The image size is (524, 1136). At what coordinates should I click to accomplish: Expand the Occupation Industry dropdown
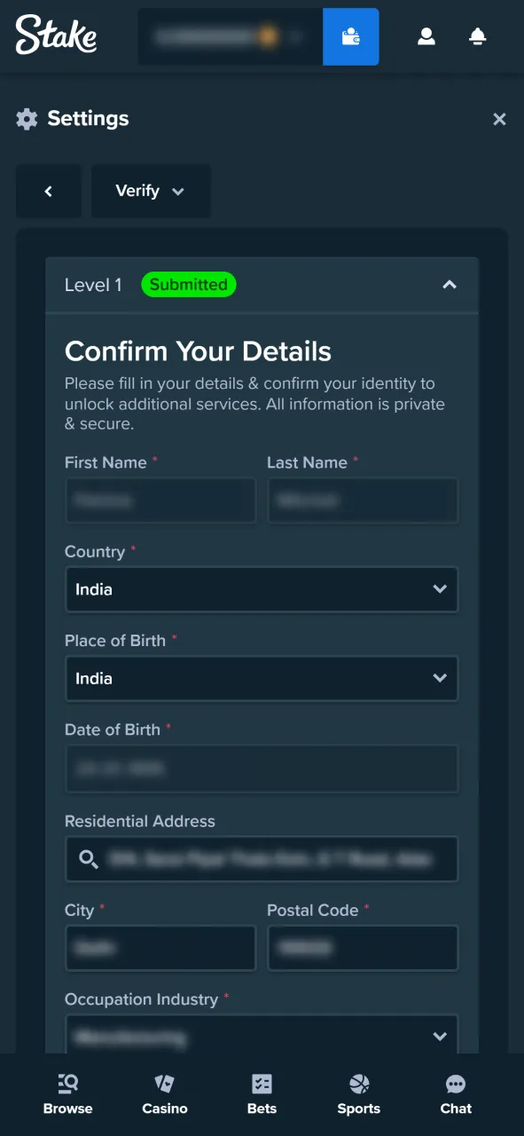(x=440, y=1036)
